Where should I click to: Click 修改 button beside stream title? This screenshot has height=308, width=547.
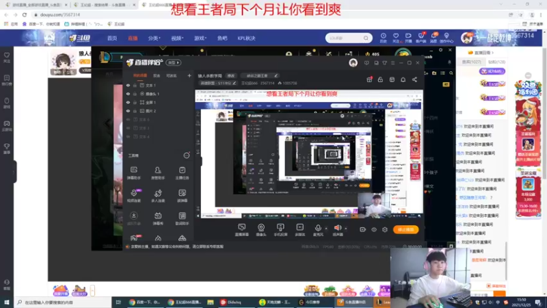click(x=231, y=76)
